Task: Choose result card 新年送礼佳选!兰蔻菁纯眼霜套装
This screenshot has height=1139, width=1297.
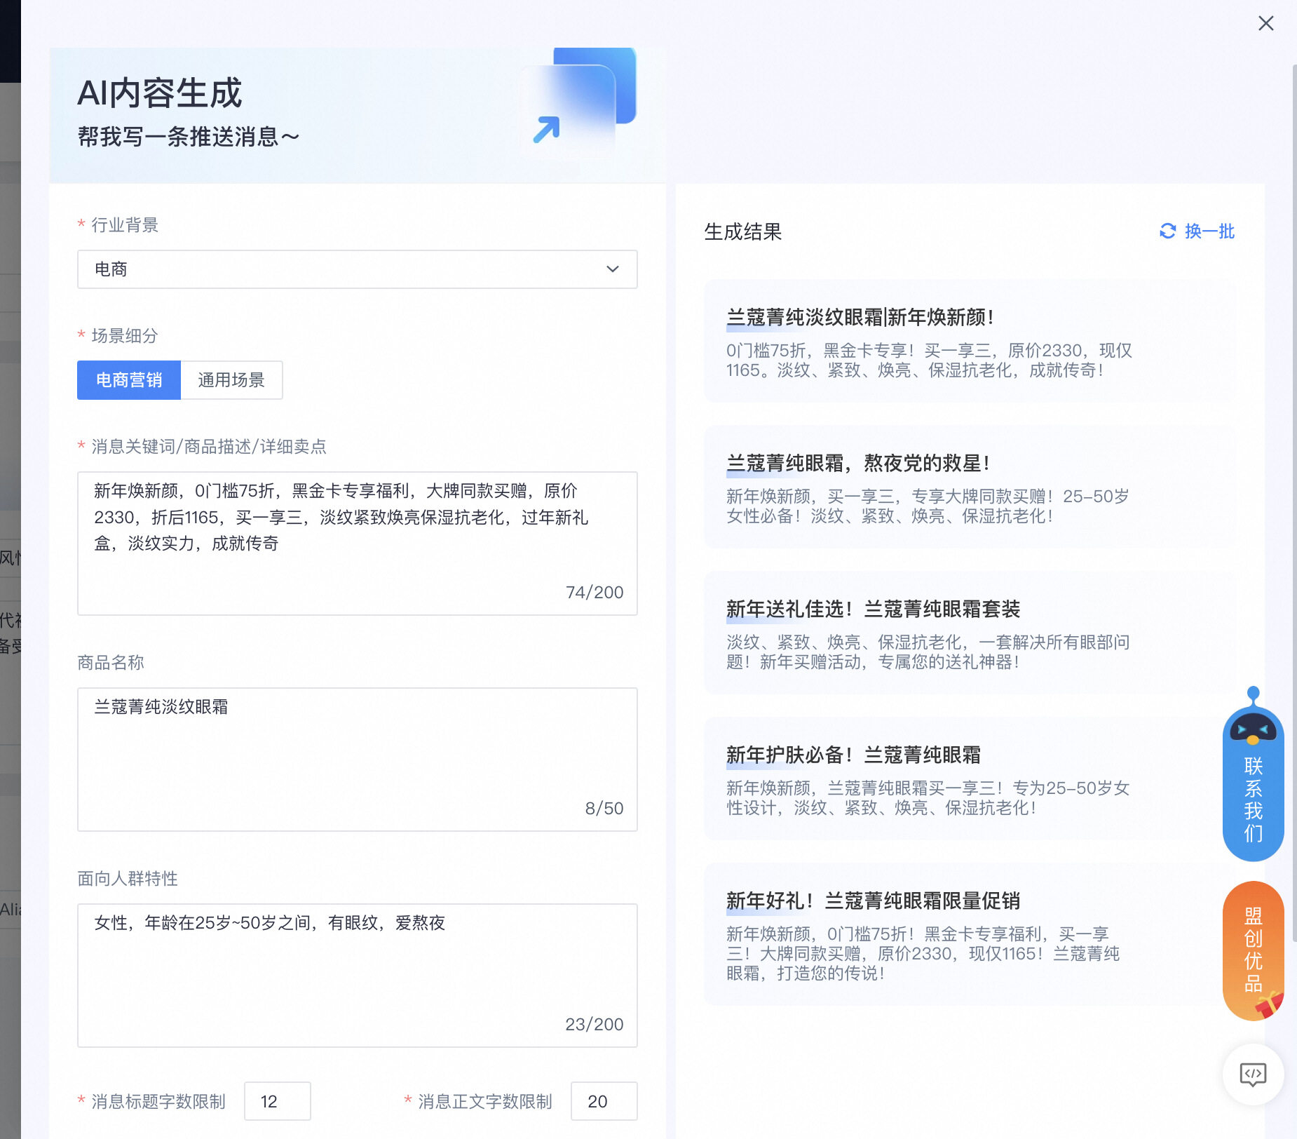Action: (x=970, y=633)
